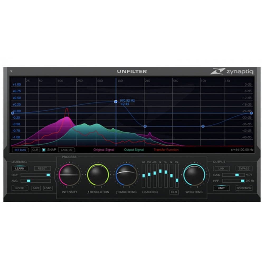
Task: Reset learning with the RESET button
Action: click(42, 168)
